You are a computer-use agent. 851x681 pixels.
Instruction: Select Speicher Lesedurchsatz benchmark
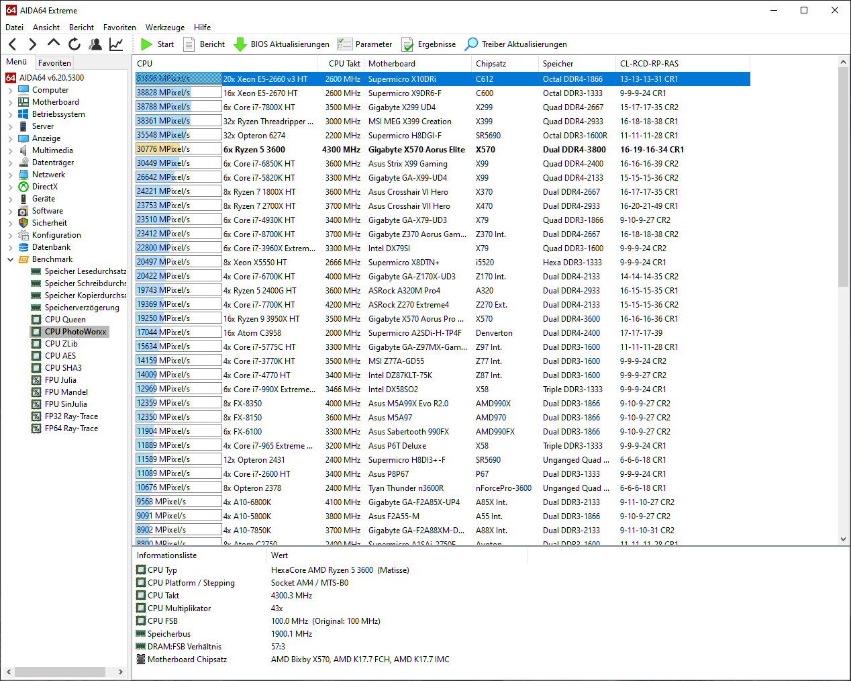click(x=79, y=271)
